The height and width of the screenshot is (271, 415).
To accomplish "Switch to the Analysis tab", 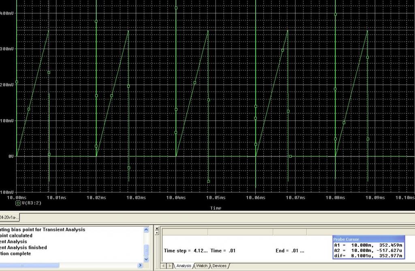I will [x=184, y=266].
